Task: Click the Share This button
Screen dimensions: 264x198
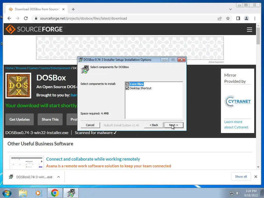Action: pos(50,119)
